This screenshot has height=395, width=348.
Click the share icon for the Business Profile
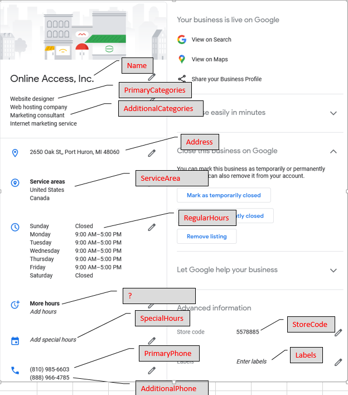click(x=182, y=79)
